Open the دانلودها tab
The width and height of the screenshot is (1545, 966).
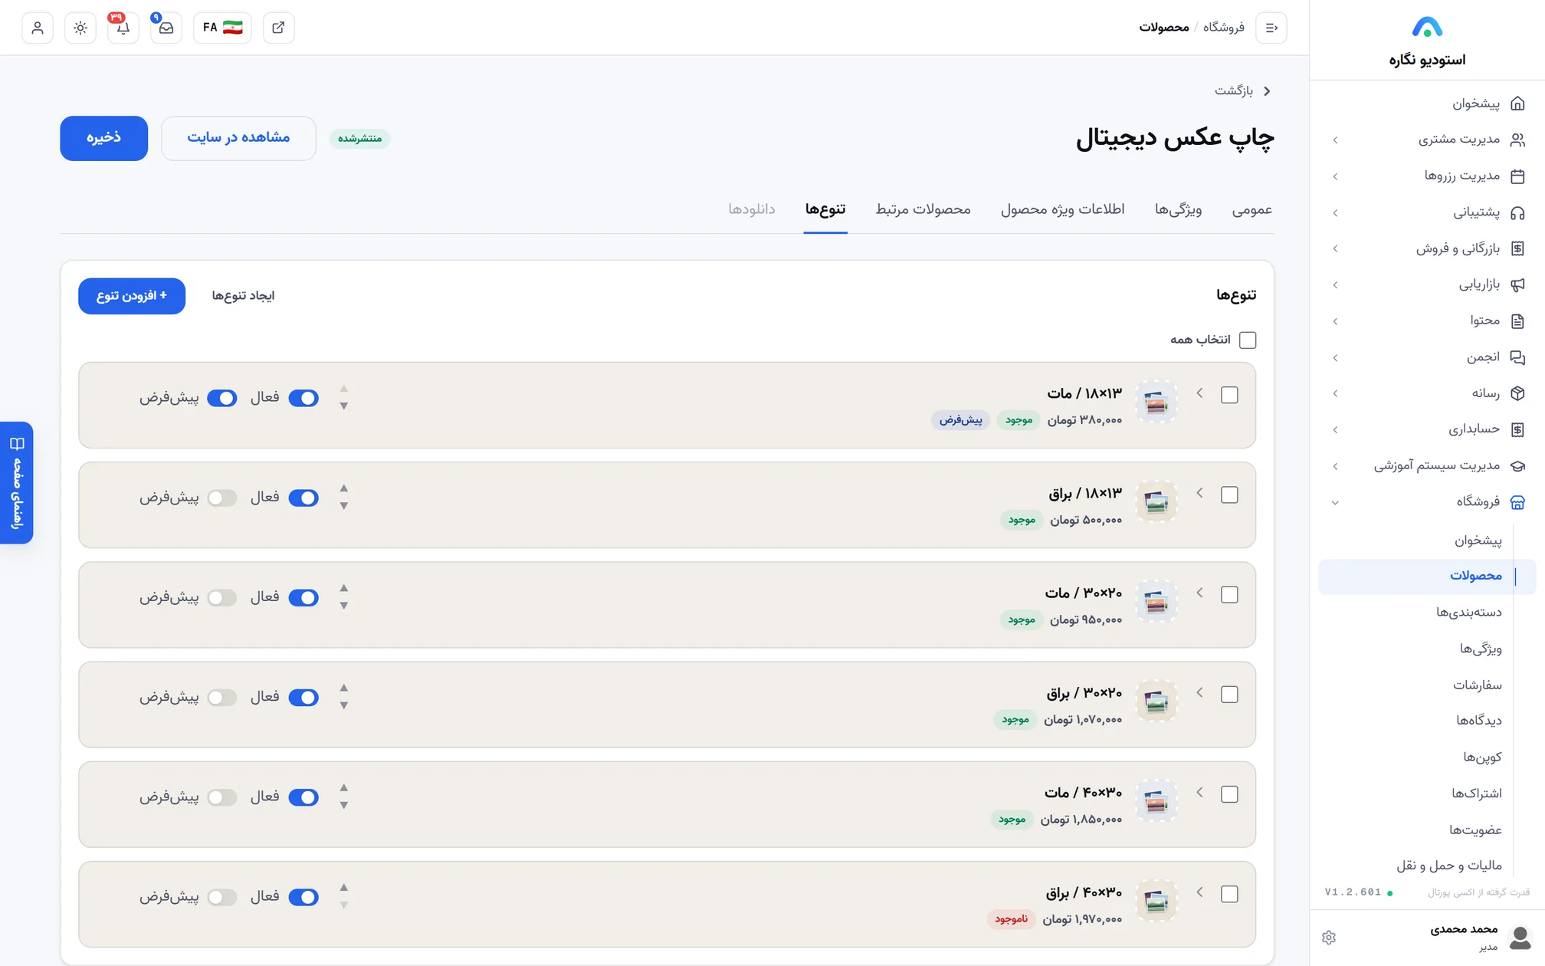tap(752, 209)
